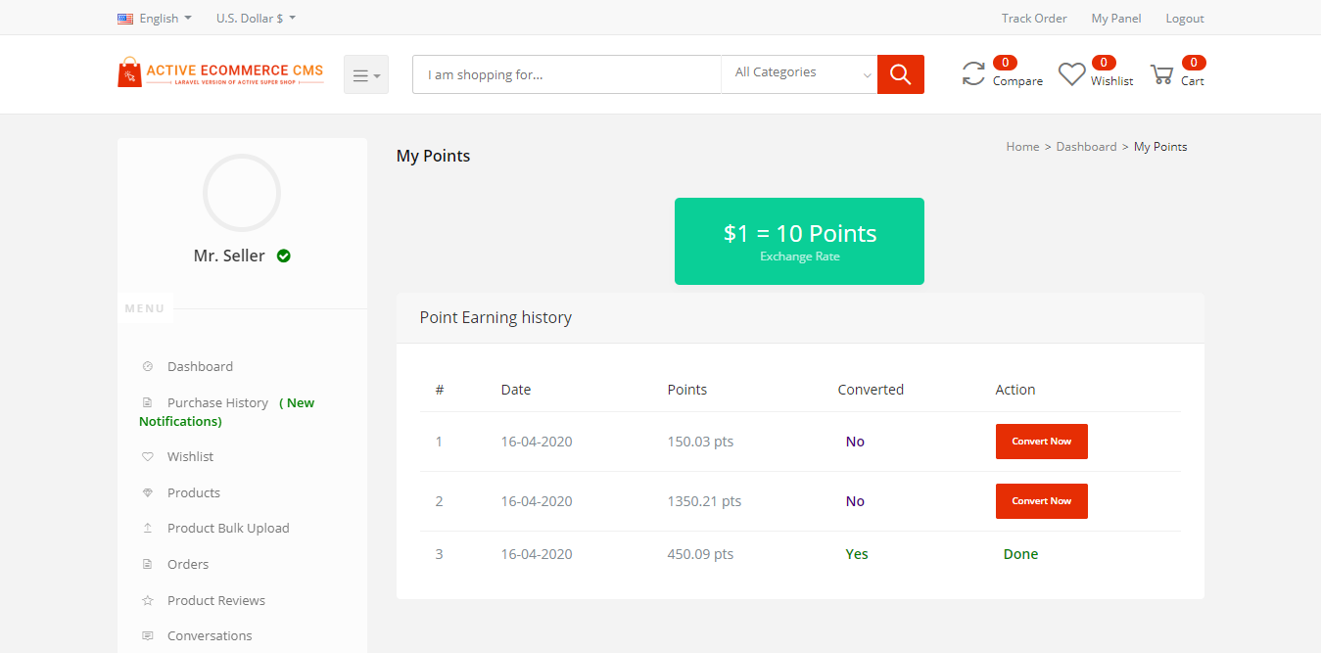The image size is (1321, 653).
Task: Go to Products in sidebar menu
Action: coord(193,492)
